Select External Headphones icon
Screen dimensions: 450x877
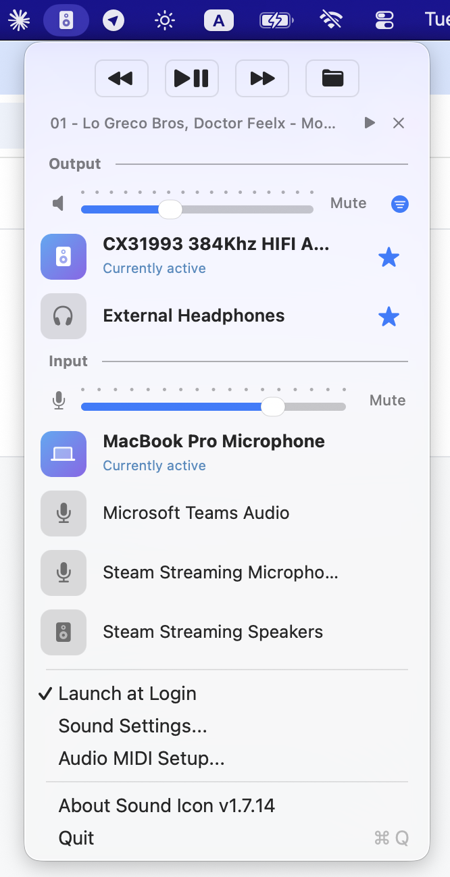(x=64, y=316)
